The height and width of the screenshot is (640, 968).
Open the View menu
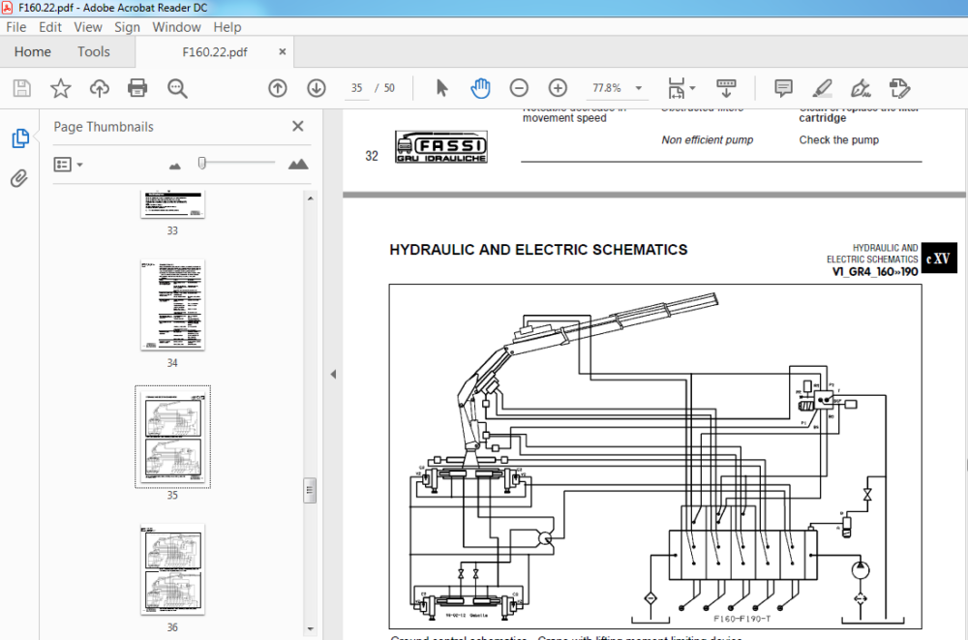[x=88, y=27]
